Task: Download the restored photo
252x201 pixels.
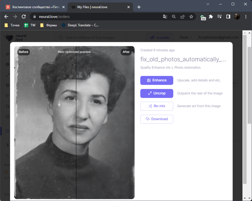Action: pos(157,119)
